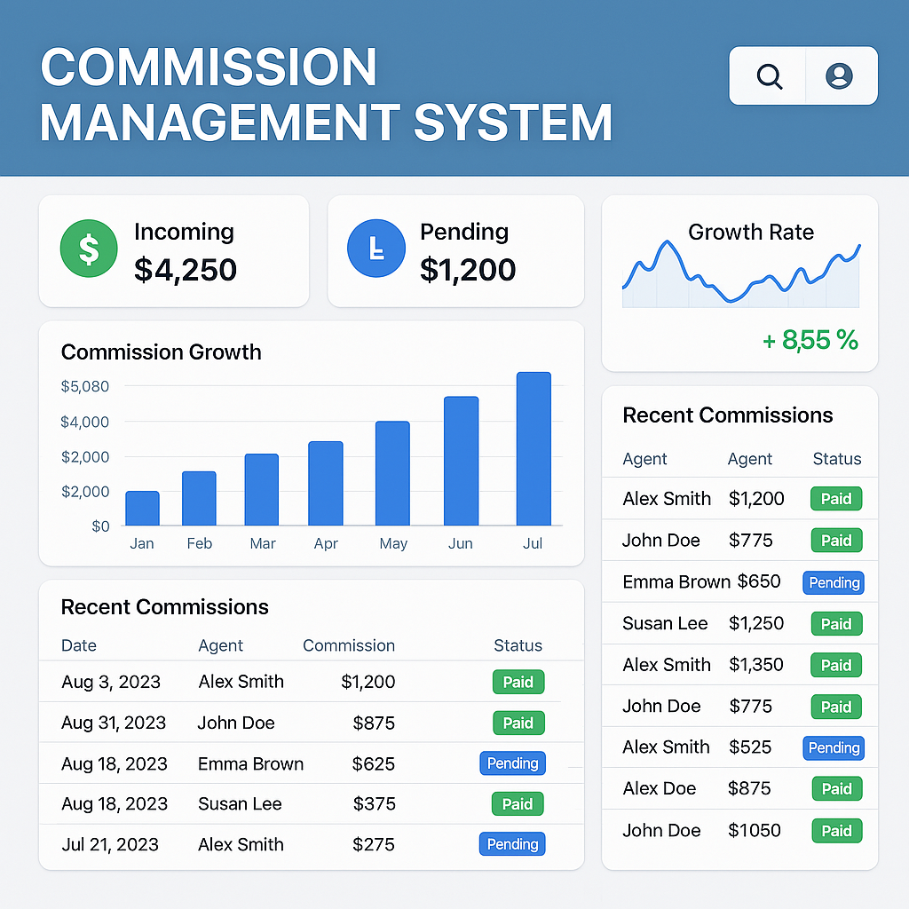This screenshot has width=909, height=909.
Task: Open the Alex Doe $875 commission row
Action: [701, 788]
